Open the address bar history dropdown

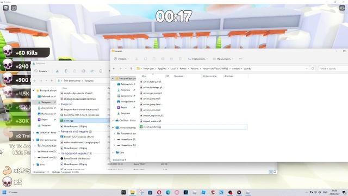pos(307,69)
